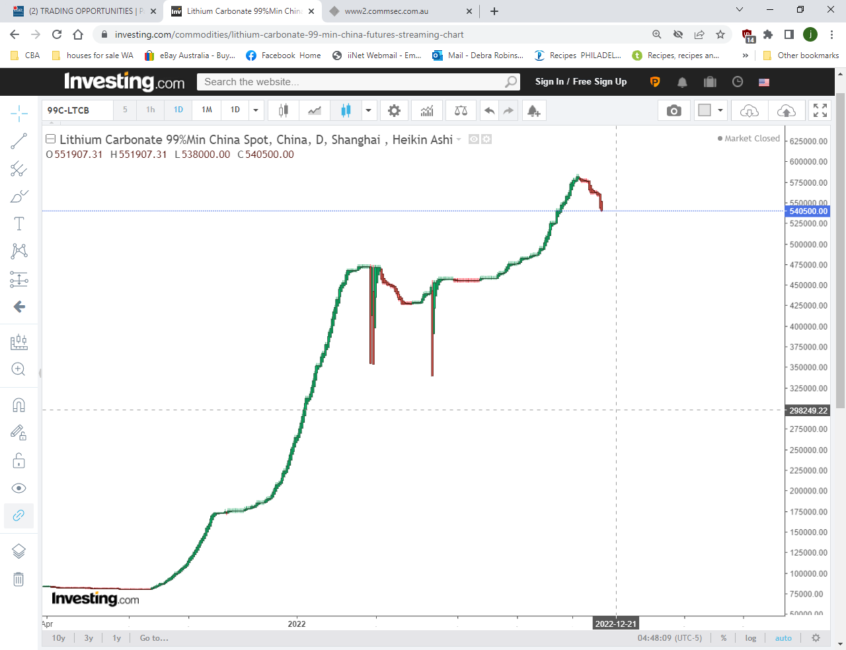Open the indicators menu icon
This screenshot has height=650, width=846.
click(427, 110)
